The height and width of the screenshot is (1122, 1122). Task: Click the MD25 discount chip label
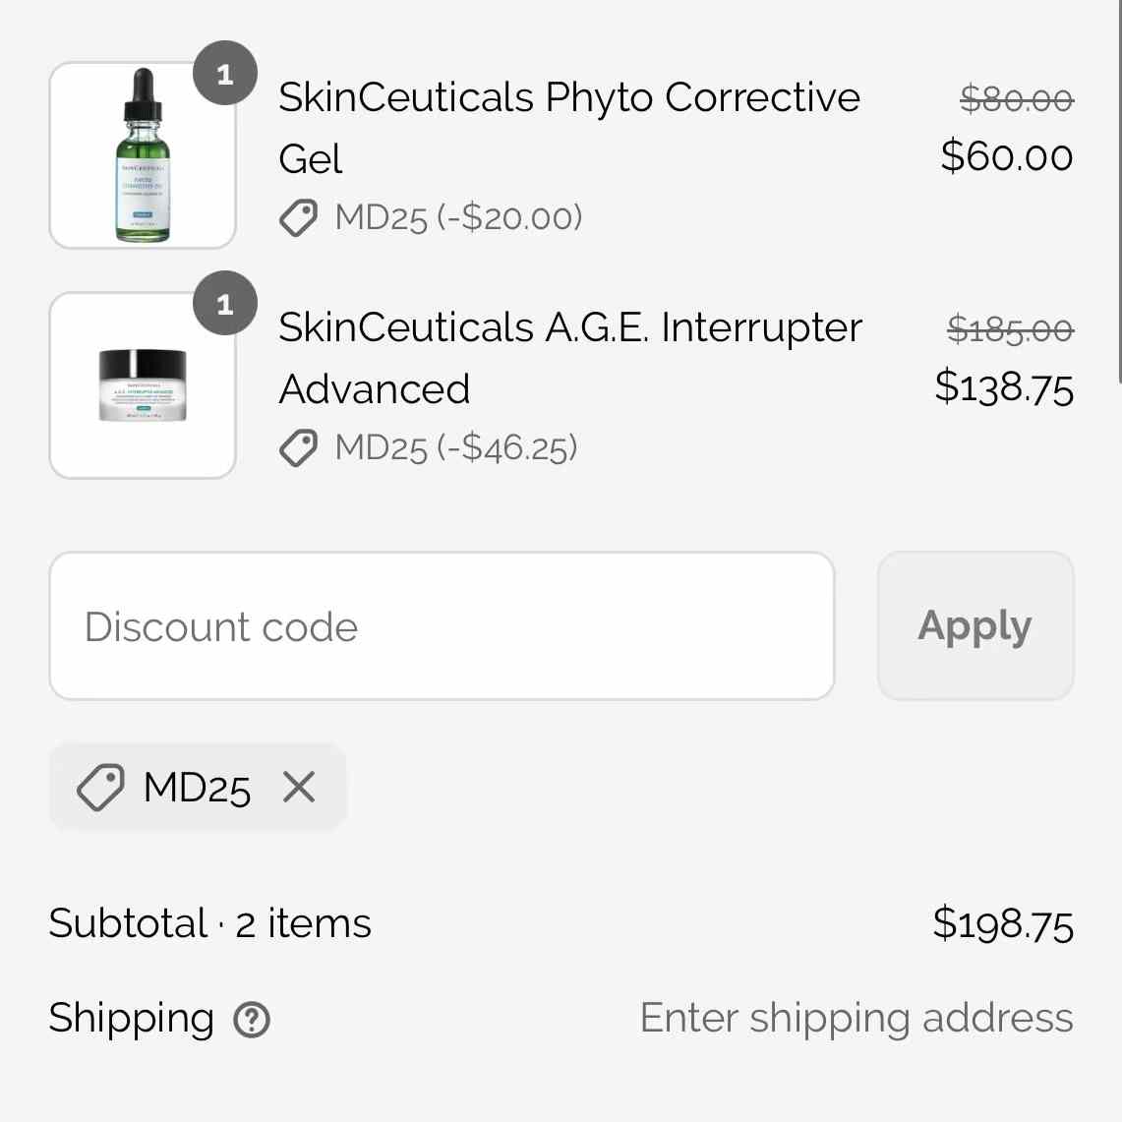pos(197,788)
